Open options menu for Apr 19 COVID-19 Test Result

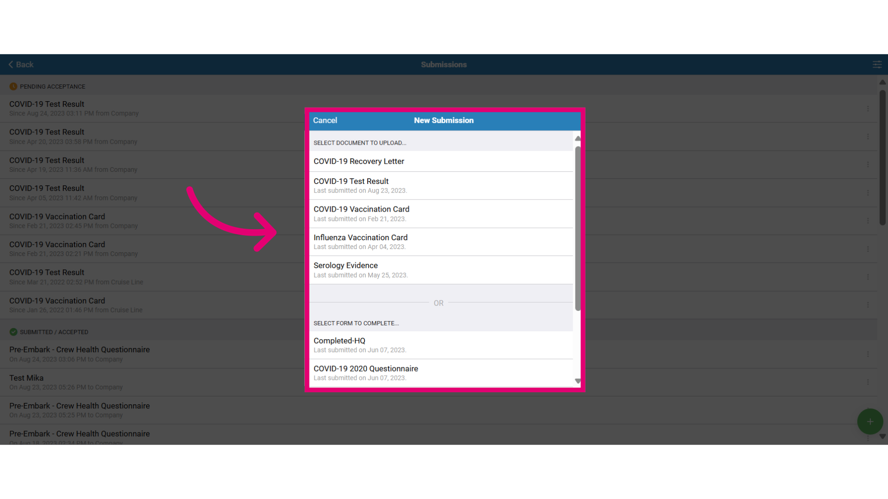868,164
